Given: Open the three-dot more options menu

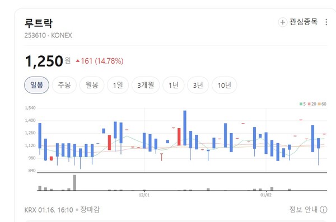Looking at the screenshot, I should point(326,22).
